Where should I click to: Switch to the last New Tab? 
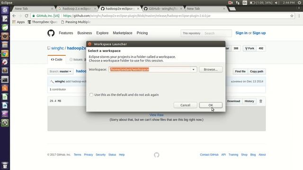point(205,8)
